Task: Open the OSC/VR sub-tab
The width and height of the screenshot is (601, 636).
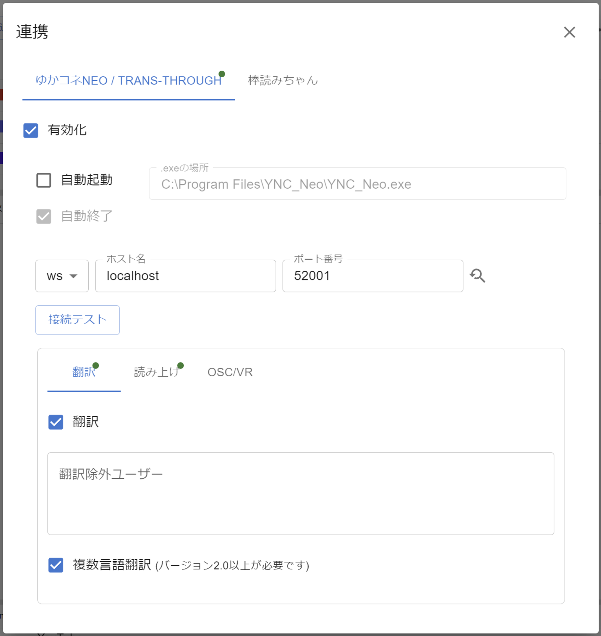Action: 230,372
